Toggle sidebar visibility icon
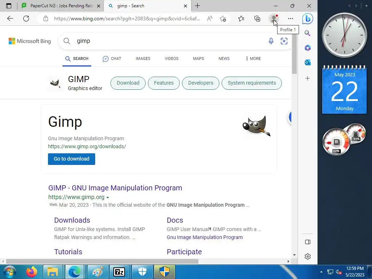The image size is (372, 279). 307,242
